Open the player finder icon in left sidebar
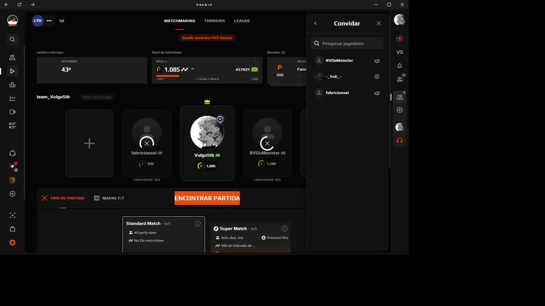Image resolution: width=545 pixels, height=306 pixels. (12, 58)
